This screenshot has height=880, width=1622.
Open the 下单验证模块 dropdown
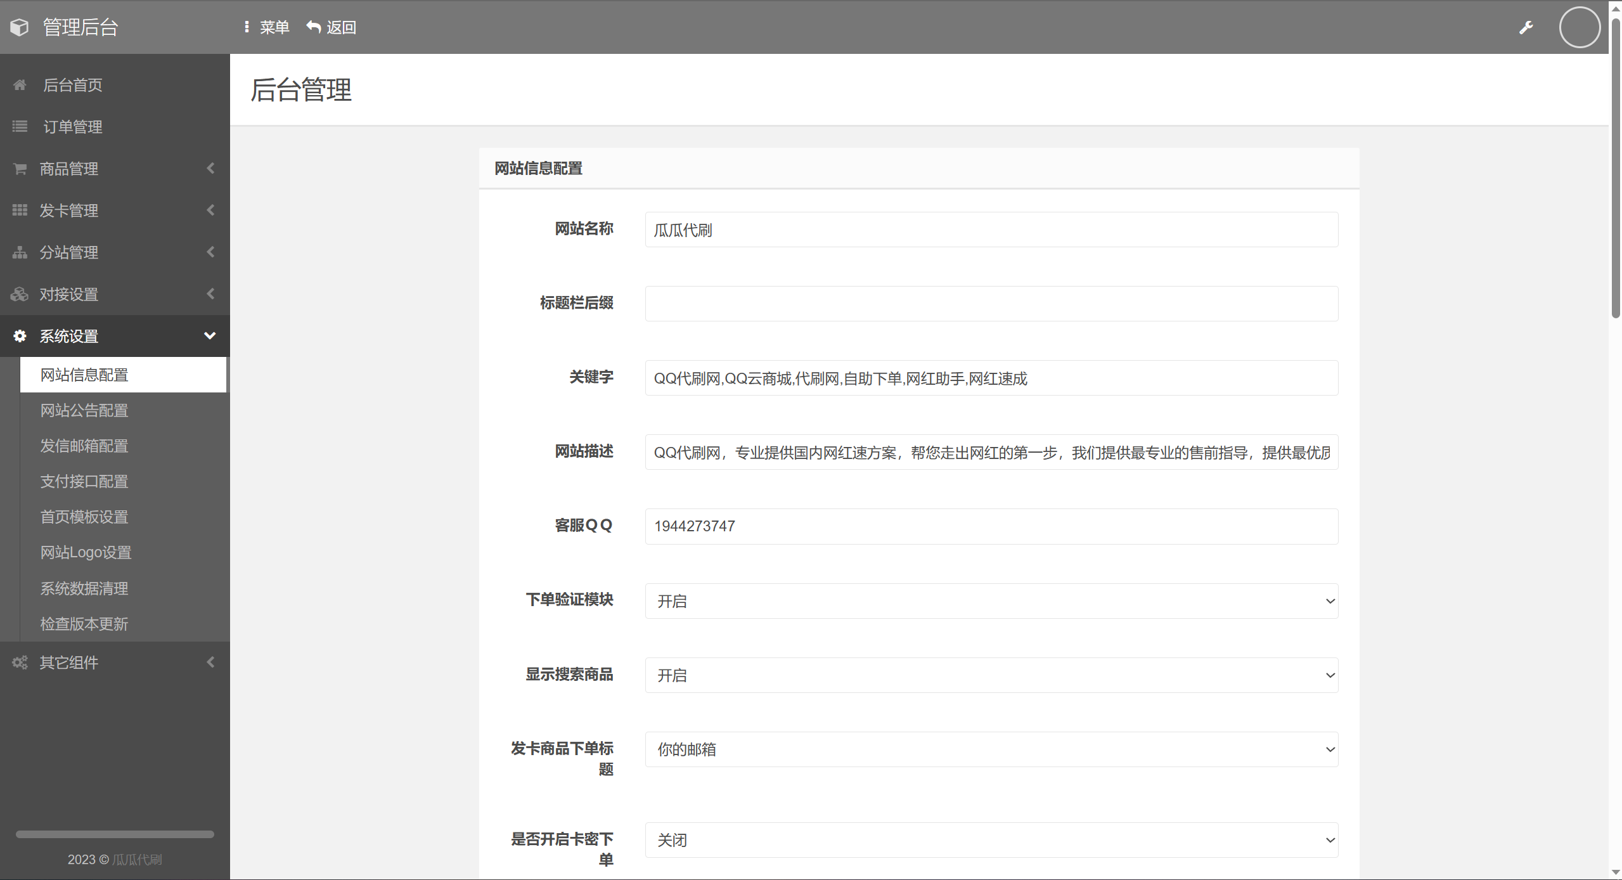pyautogui.click(x=991, y=601)
